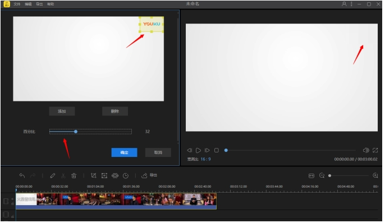Click the yellow application logo icon
Screen dimensions: 385x223
pos(7,4)
